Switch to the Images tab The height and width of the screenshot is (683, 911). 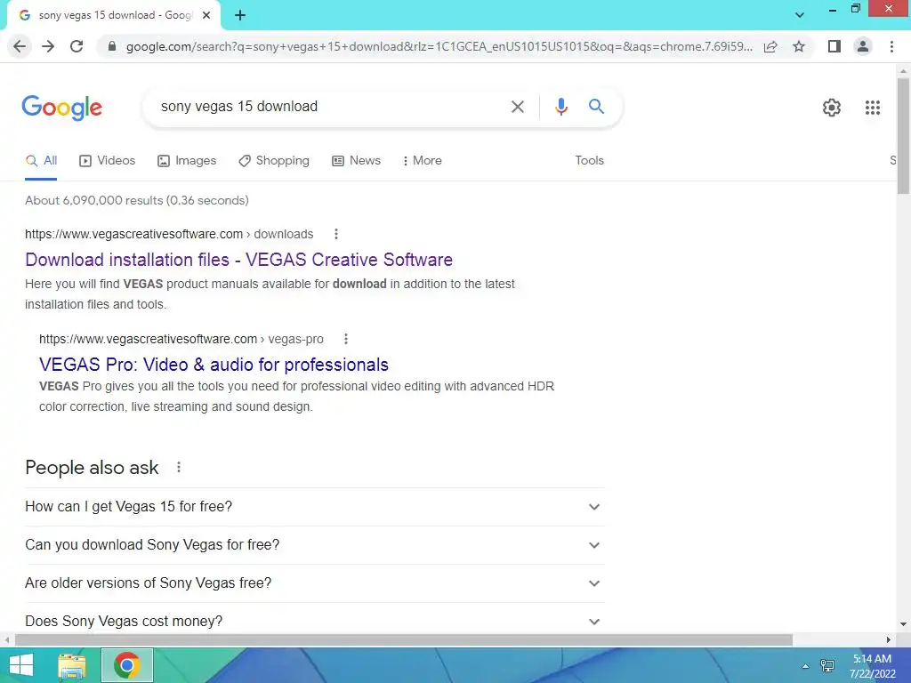(187, 161)
